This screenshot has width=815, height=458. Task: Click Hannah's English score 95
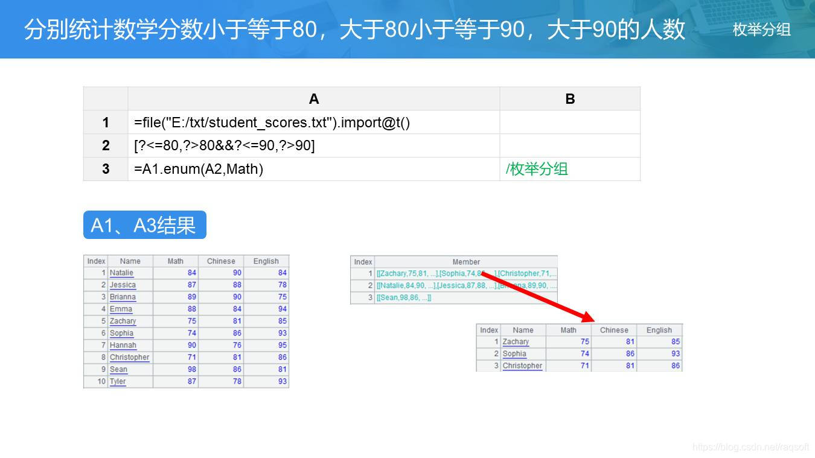[x=283, y=345]
